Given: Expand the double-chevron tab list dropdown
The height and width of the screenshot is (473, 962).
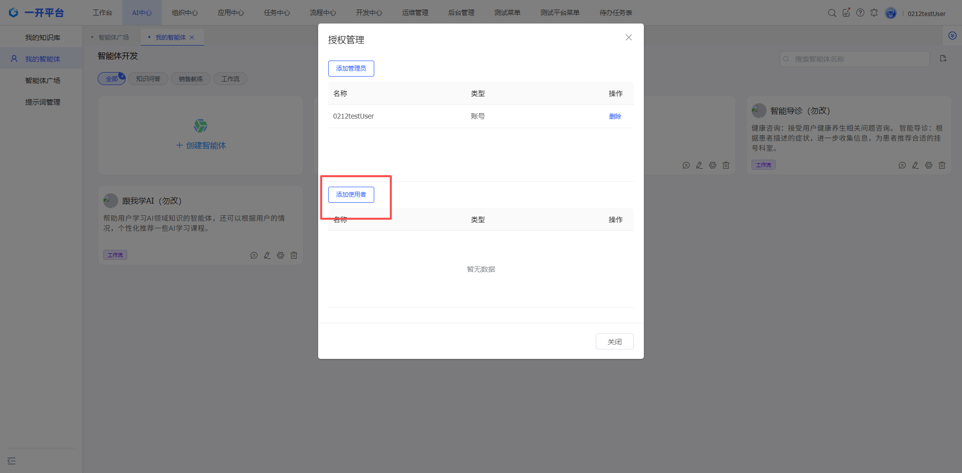Looking at the screenshot, I should coord(952,36).
